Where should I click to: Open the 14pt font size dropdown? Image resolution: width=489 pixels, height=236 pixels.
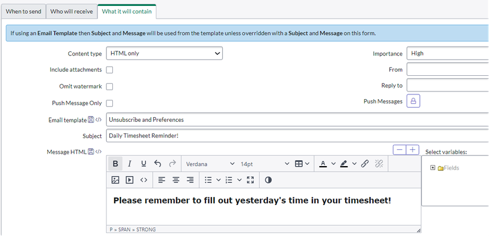click(x=265, y=164)
